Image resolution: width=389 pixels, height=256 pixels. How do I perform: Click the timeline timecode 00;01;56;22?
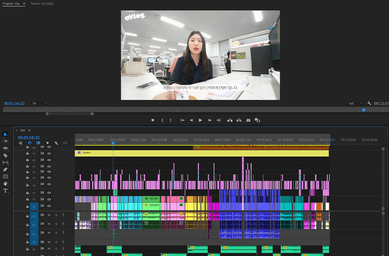pyautogui.click(x=29, y=138)
